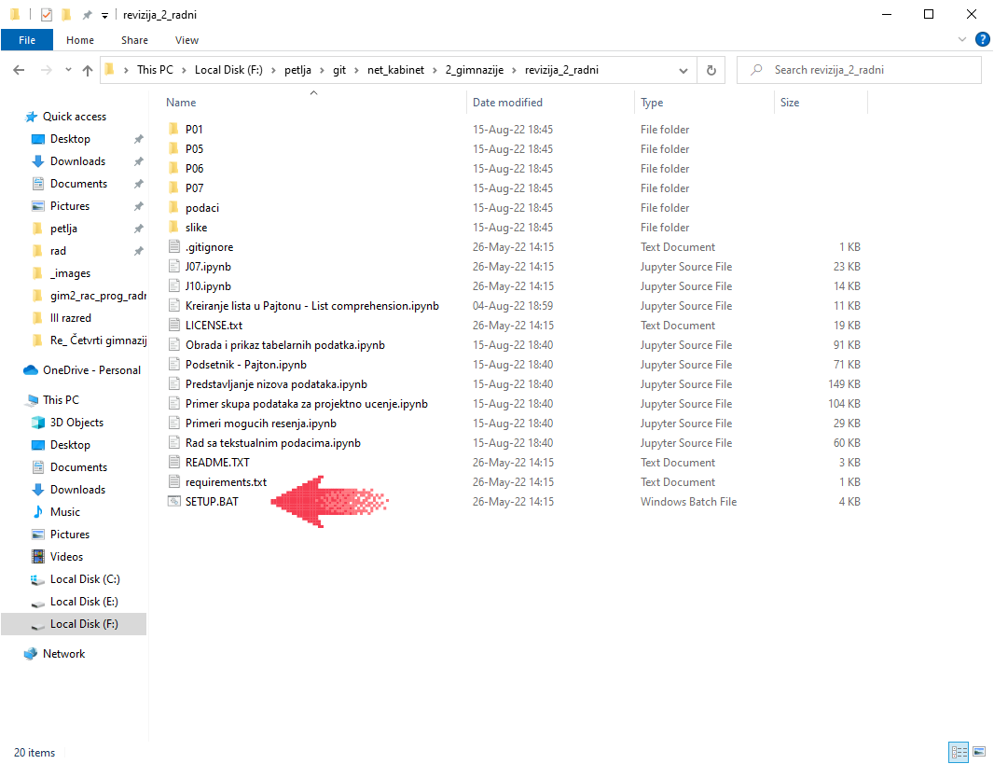
Task: Open the File menu
Action: (x=27, y=40)
